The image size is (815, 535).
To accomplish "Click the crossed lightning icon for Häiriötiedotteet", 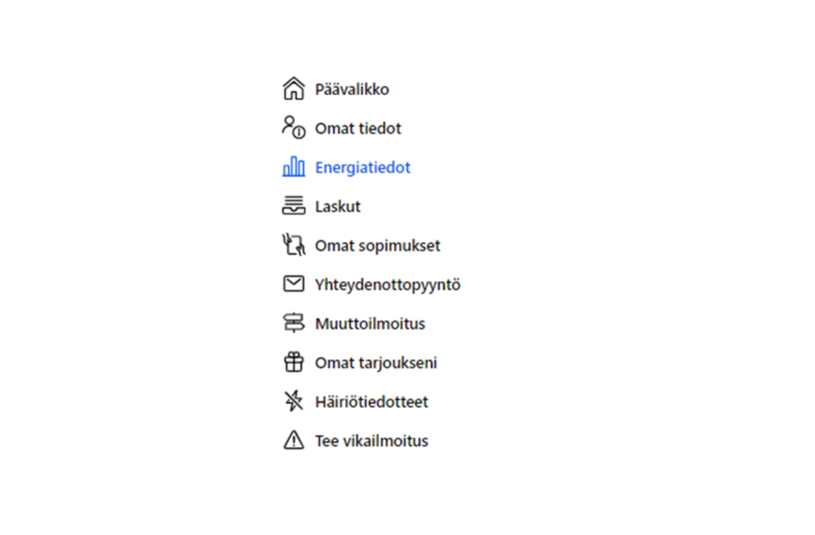I will tap(293, 401).
